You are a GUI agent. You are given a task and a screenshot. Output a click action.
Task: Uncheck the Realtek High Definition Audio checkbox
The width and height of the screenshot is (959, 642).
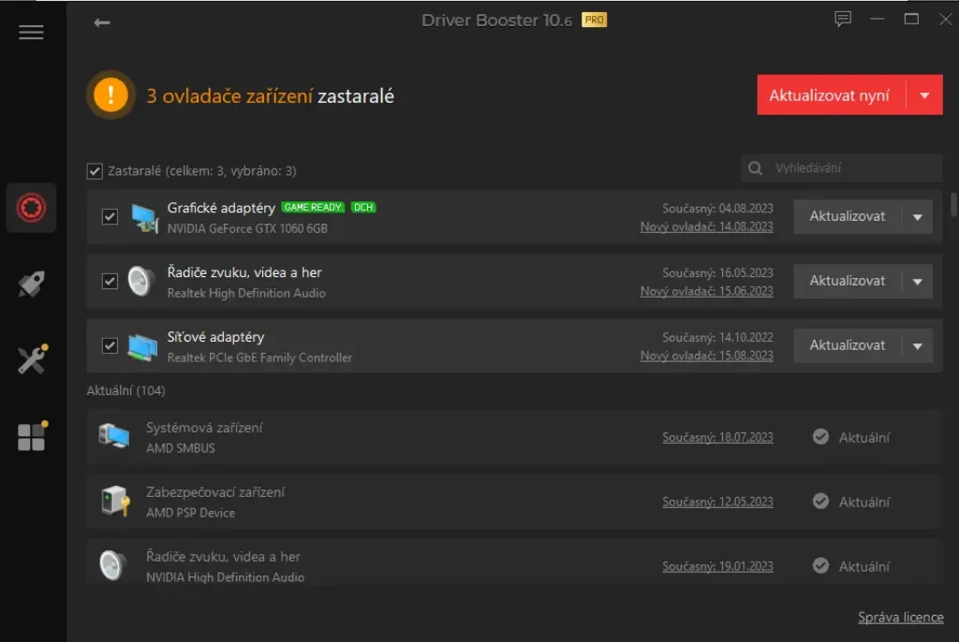pos(110,282)
